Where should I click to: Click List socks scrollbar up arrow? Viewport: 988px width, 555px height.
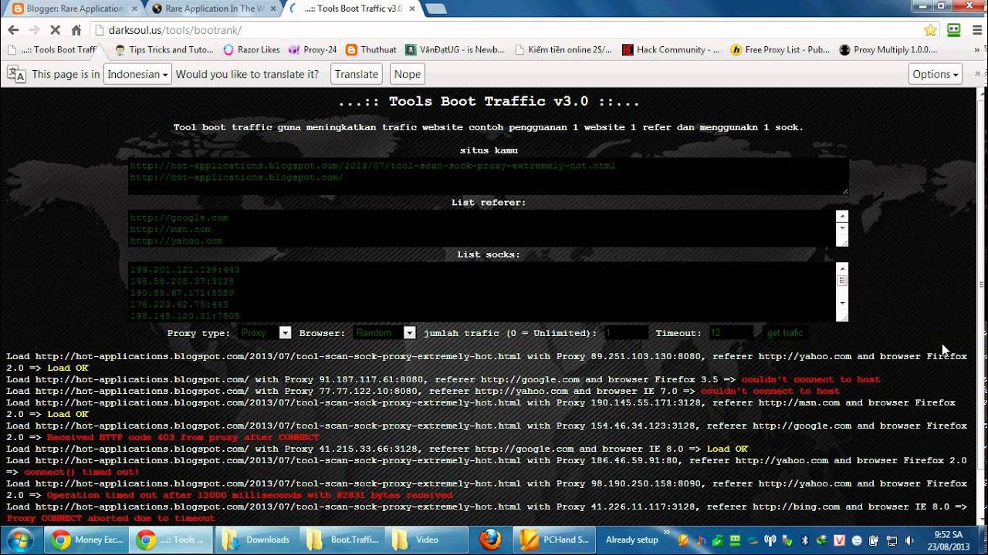pyautogui.click(x=842, y=268)
